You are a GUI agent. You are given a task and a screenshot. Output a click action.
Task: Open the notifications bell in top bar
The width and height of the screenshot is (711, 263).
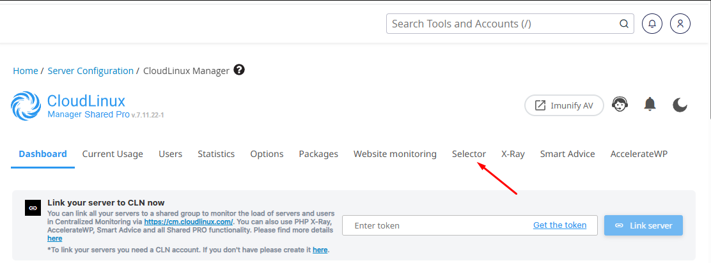tap(652, 24)
